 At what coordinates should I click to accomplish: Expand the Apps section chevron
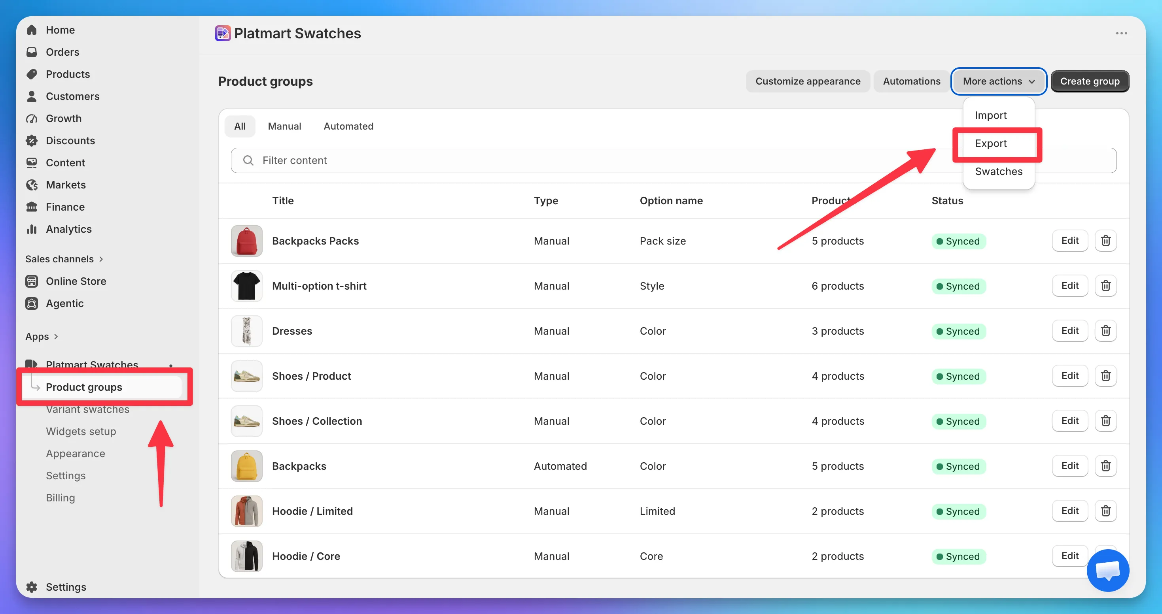point(56,336)
